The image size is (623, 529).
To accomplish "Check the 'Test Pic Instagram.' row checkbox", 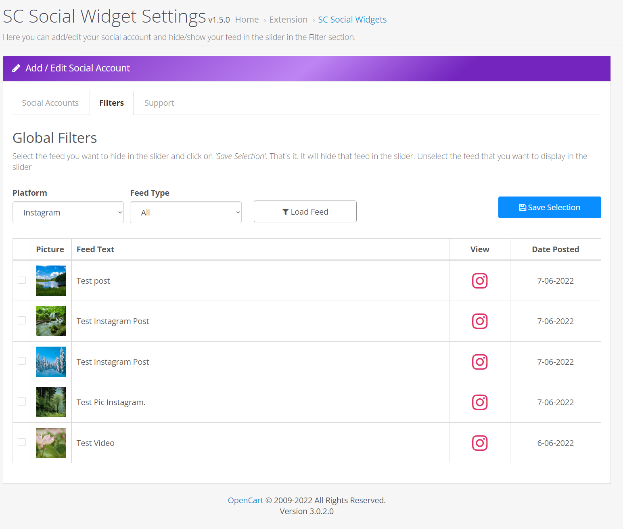I will click(x=22, y=401).
